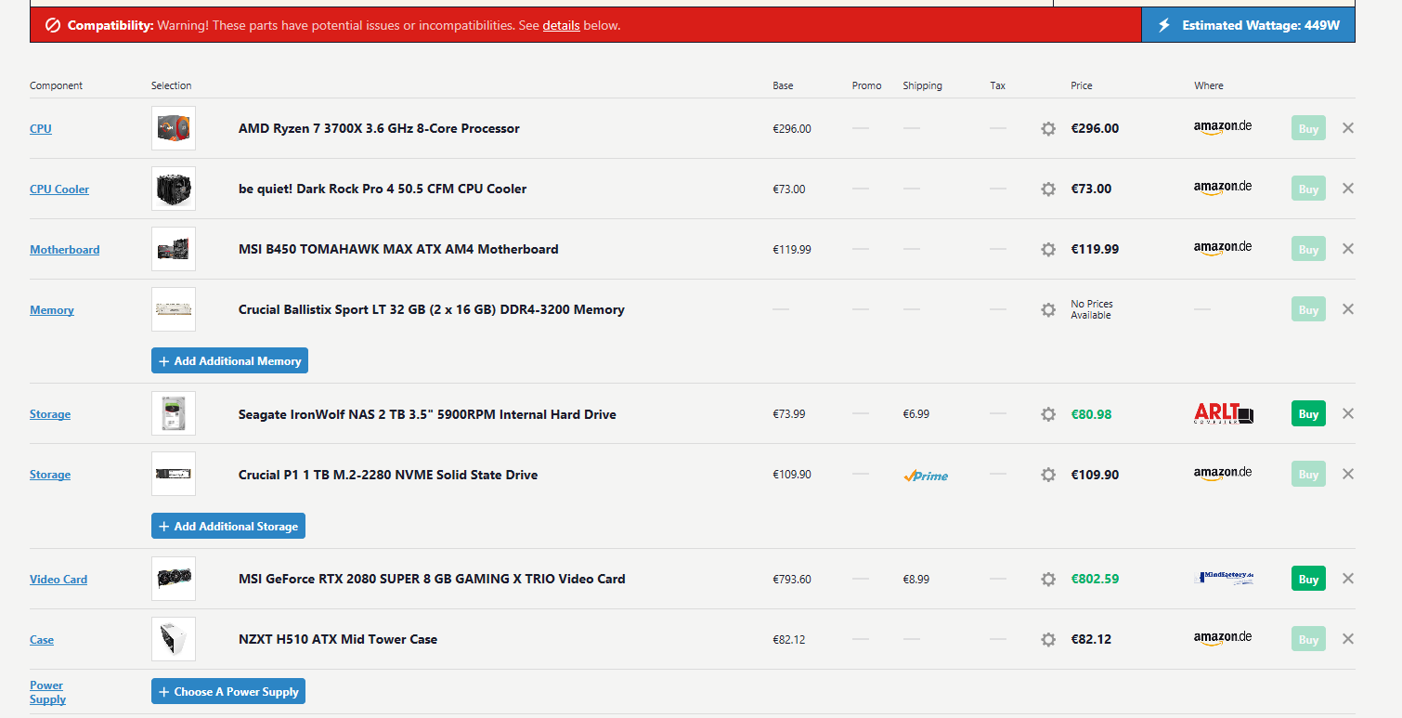Open settings gear for the Ryzen 7 3700X row
Viewport: 1402px width, 718px height.
point(1048,129)
